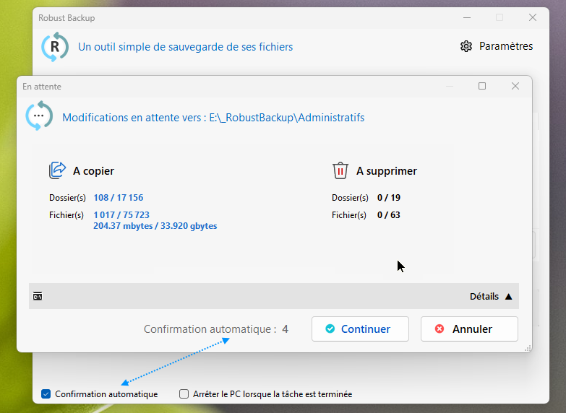The height and width of the screenshot is (413, 566).
Task: Select size 204.37 mbytes / 33.920 gbytes
Action: coord(155,226)
